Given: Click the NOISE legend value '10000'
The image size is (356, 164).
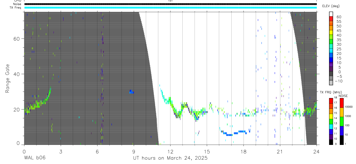Looking at the screenshot, I should pos(348,107).
